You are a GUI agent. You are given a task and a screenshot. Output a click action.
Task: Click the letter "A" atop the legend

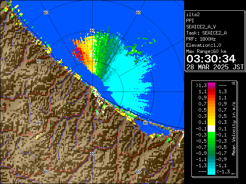tap(234, 83)
